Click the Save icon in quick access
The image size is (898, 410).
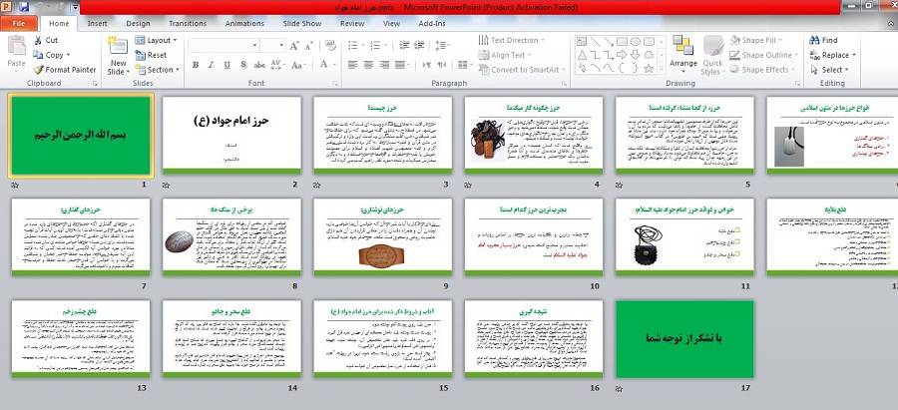[x=24, y=7]
